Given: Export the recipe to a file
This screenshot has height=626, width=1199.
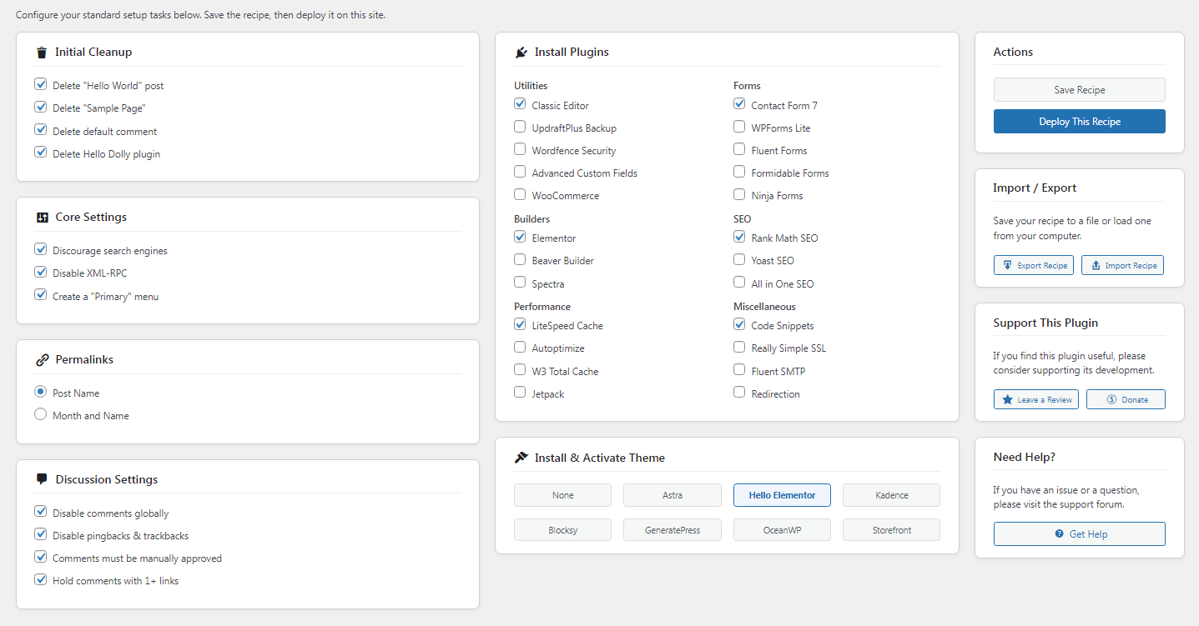Looking at the screenshot, I should click(1033, 265).
